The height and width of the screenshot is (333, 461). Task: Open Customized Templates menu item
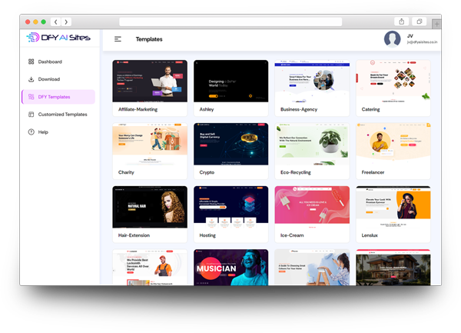[x=62, y=115]
